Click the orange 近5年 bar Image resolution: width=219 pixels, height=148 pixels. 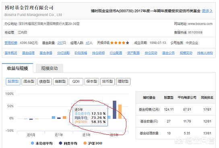coord(120,111)
